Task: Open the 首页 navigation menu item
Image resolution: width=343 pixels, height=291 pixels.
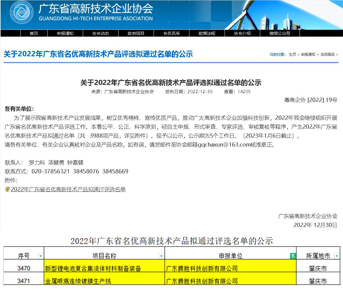Action: click(34, 33)
